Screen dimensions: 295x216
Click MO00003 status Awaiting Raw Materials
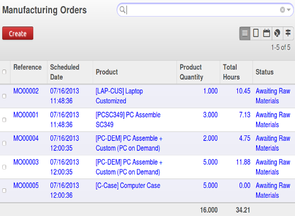click(x=273, y=167)
